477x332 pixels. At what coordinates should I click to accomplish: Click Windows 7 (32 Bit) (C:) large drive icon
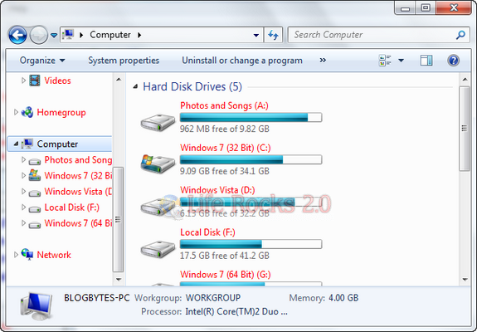(158, 164)
